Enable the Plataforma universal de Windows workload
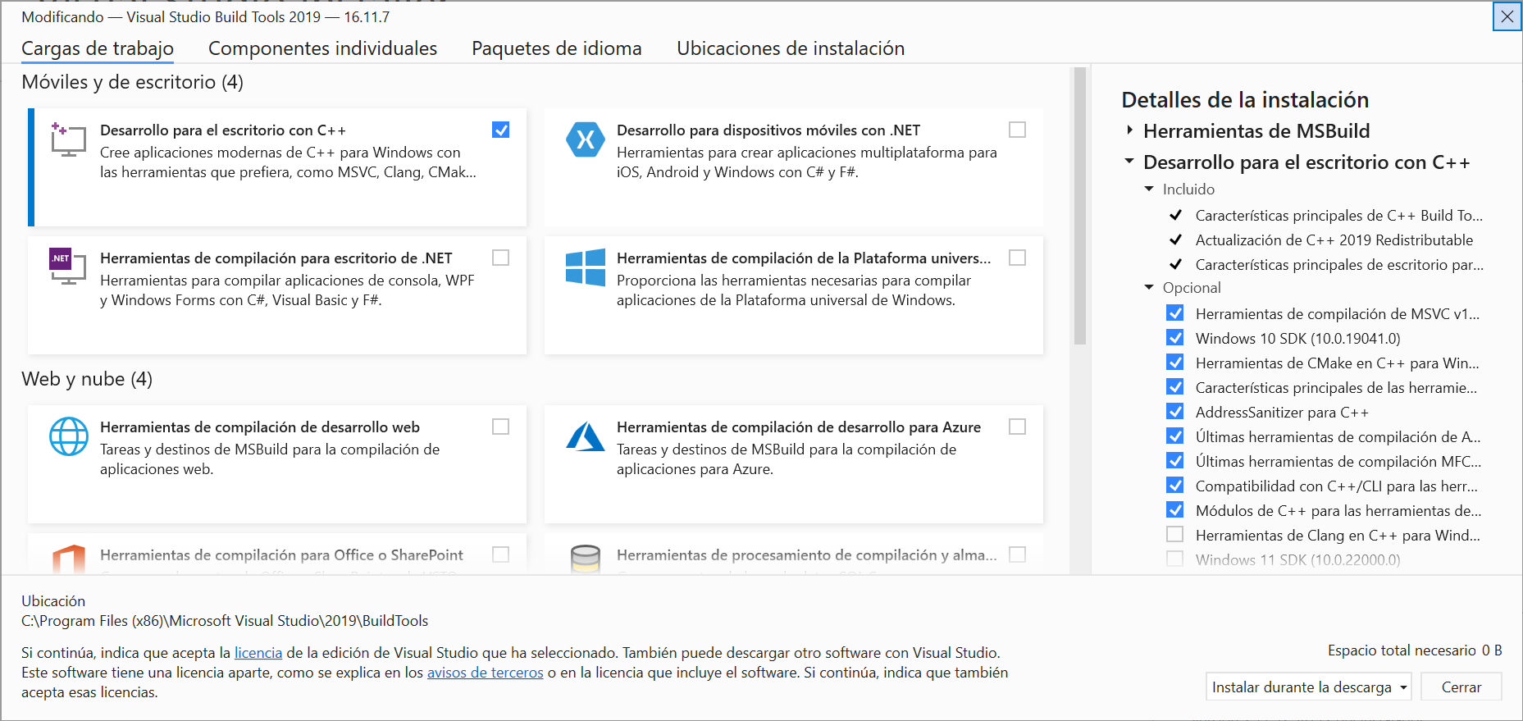Image resolution: width=1523 pixels, height=721 pixels. coord(1018,258)
